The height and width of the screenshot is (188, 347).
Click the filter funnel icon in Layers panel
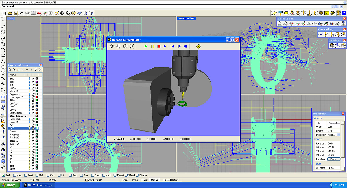point(36,70)
